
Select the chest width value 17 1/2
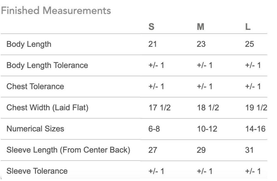[x=160, y=107]
